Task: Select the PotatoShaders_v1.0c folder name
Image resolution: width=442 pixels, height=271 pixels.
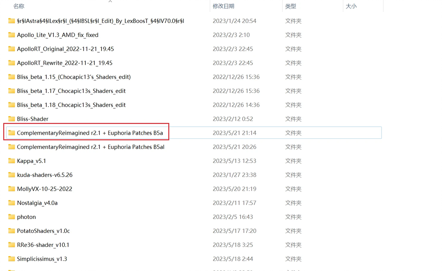Action: click(x=43, y=231)
